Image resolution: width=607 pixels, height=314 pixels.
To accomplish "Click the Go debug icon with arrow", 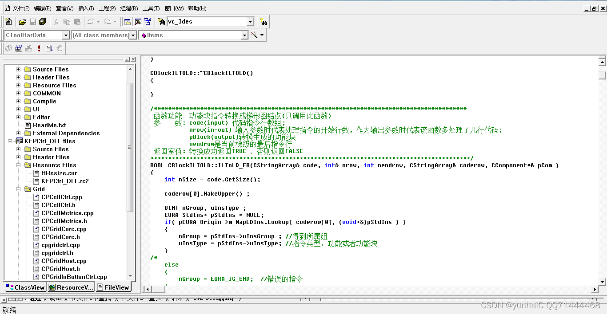I will [x=49, y=48].
